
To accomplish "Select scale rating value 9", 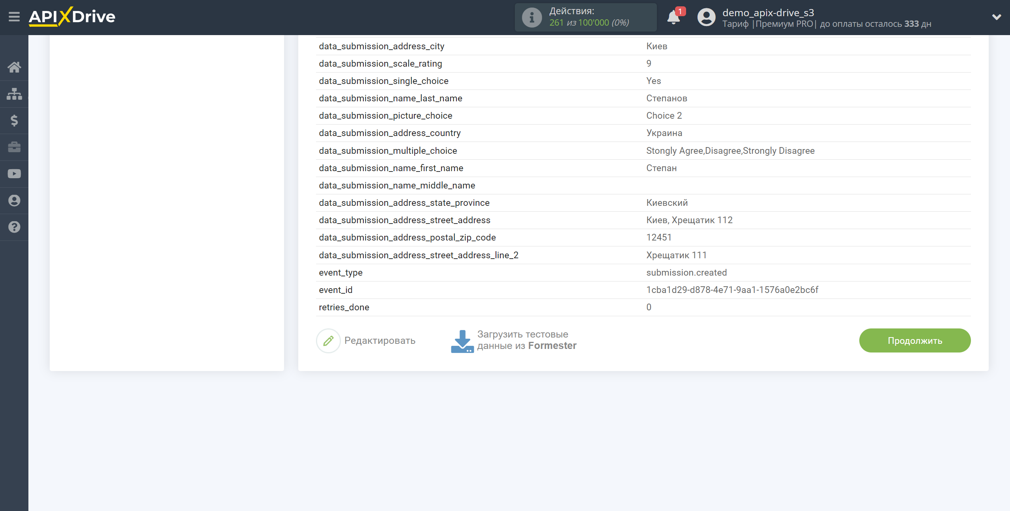I will coord(649,64).
